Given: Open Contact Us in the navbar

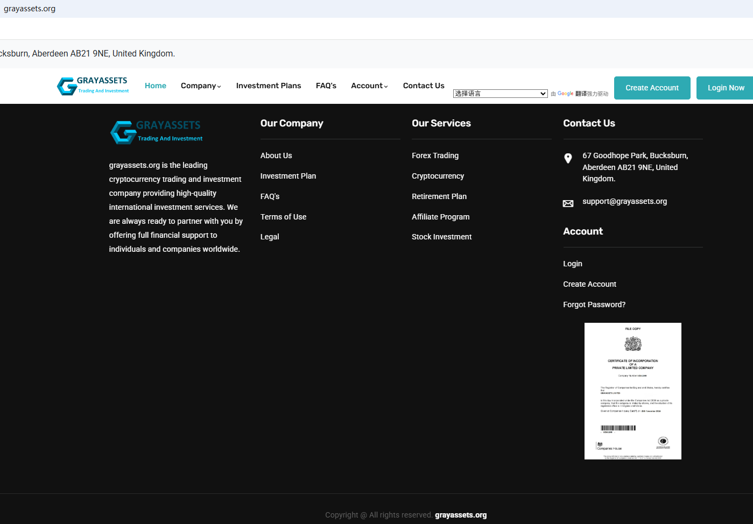Looking at the screenshot, I should pyautogui.click(x=424, y=86).
